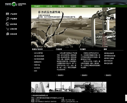Click the 自力式压力调节阀 banner title
This screenshot has height=103, width=127.
pyautogui.click(x=49, y=12)
